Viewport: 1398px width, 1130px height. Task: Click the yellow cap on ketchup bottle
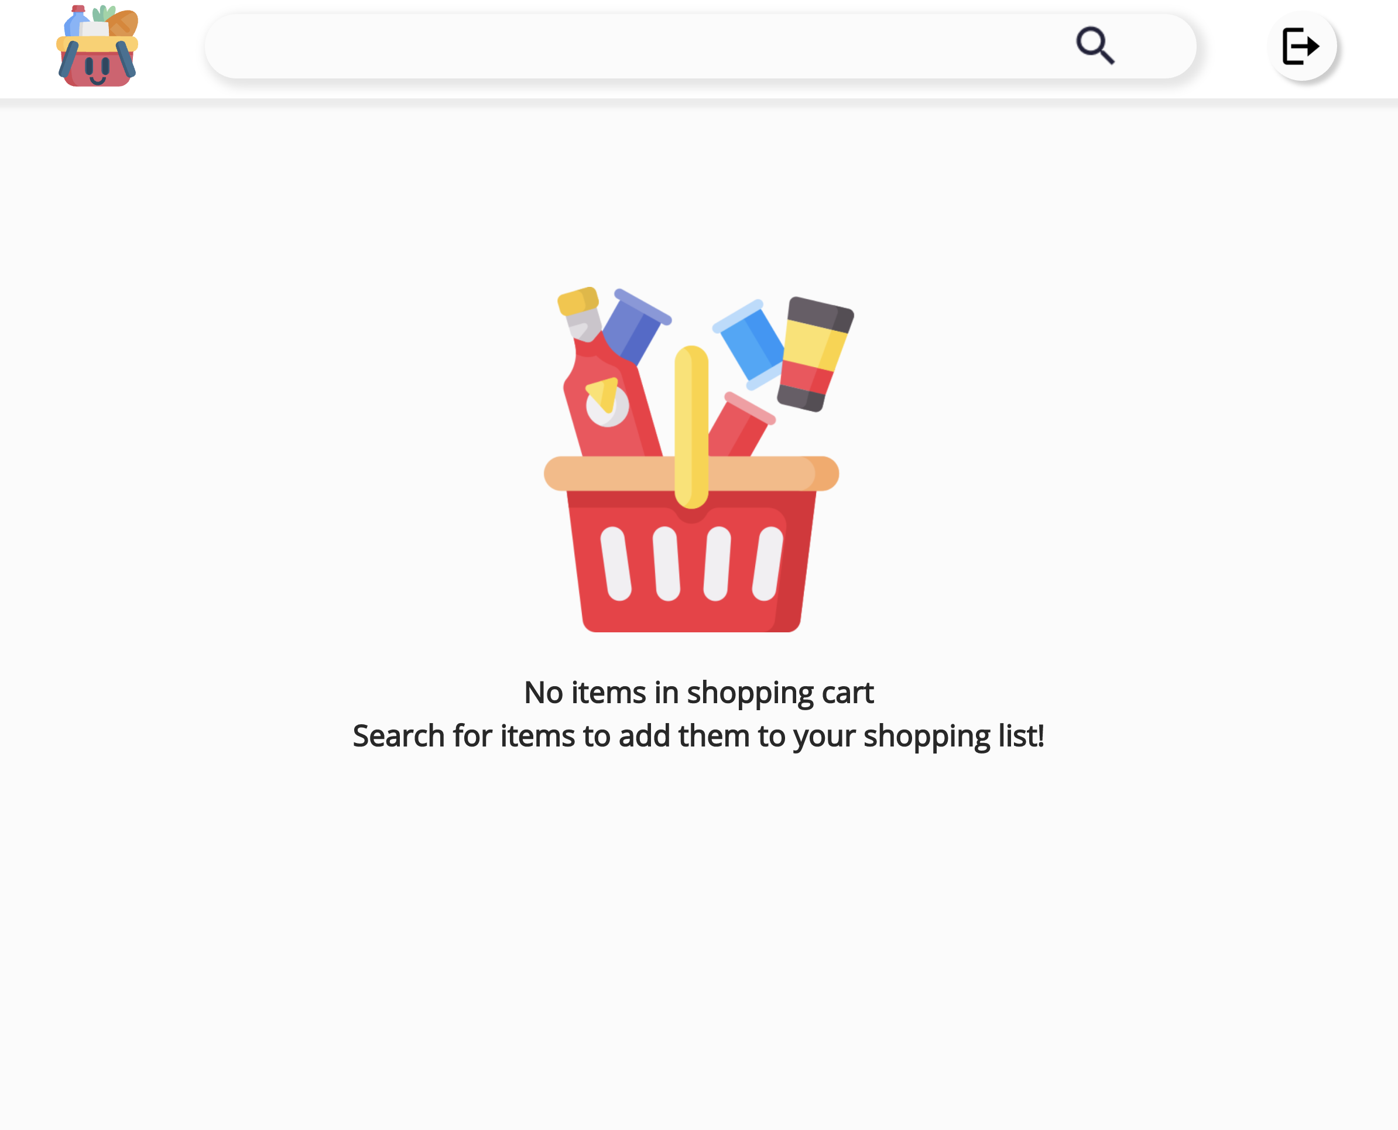click(x=578, y=301)
